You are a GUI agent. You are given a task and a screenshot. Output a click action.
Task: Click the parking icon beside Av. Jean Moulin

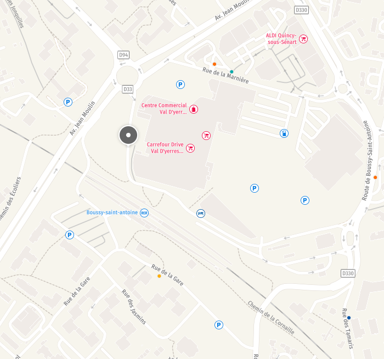click(x=68, y=102)
